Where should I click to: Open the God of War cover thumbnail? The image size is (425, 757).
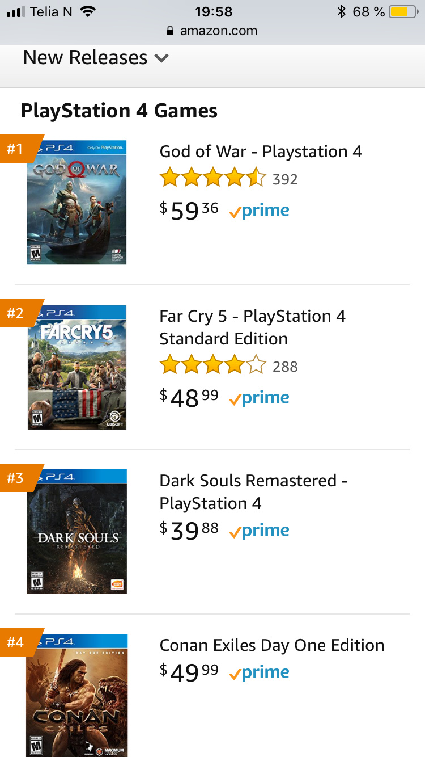click(x=76, y=202)
